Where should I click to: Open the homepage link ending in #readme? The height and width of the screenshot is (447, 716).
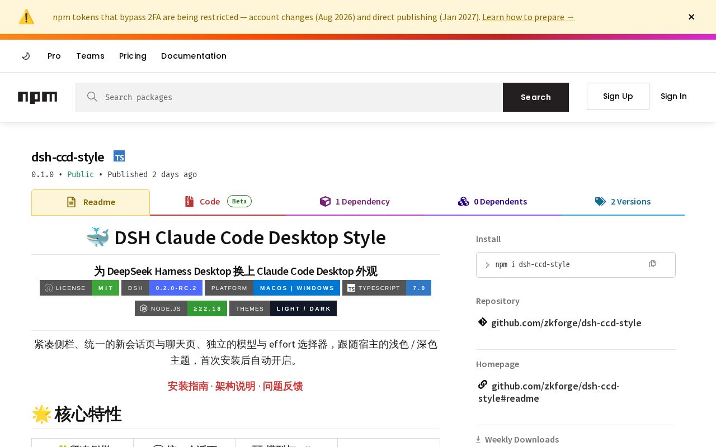[549, 392]
